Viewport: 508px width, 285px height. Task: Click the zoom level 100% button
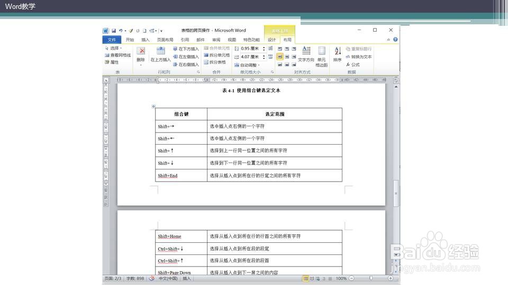(341, 279)
